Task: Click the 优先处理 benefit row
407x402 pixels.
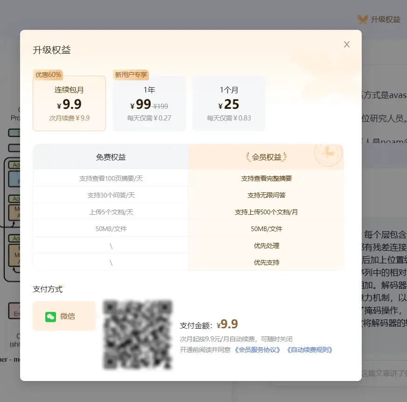Action: click(267, 246)
